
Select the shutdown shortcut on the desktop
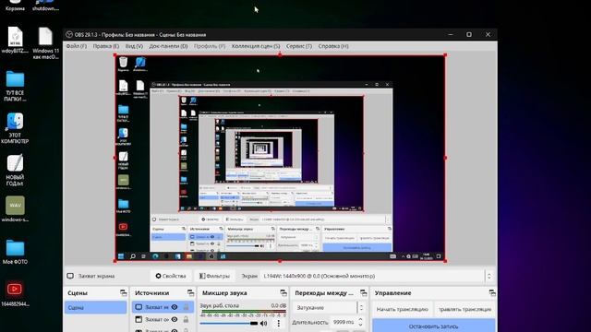coord(45,6)
